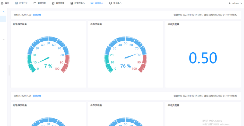
Task: Click the home icon in top navigation
Action: (2, 3)
